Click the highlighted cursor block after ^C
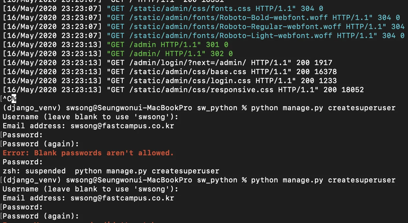Screen dimensions: 408x223 (x=14, y=99)
